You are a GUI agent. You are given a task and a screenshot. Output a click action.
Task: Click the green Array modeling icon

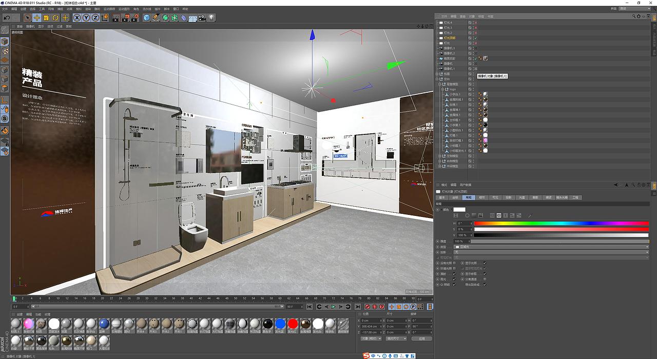click(175, 18)
